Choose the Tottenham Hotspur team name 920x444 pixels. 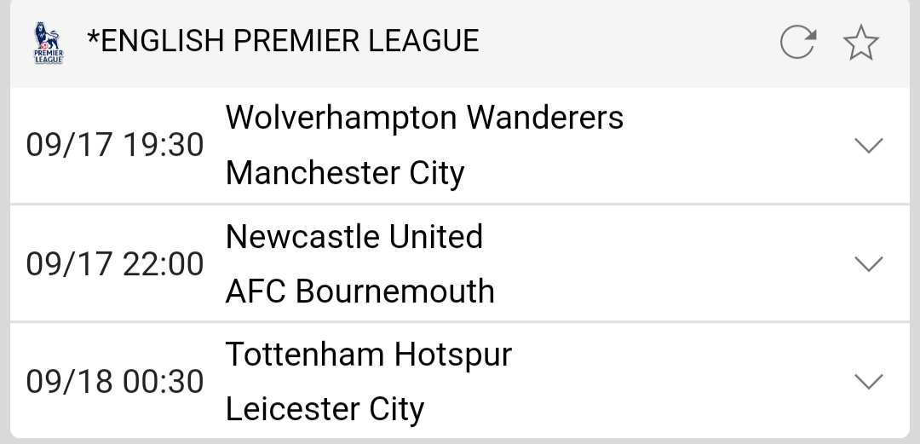pyautogui.click(x=368, y=354)
